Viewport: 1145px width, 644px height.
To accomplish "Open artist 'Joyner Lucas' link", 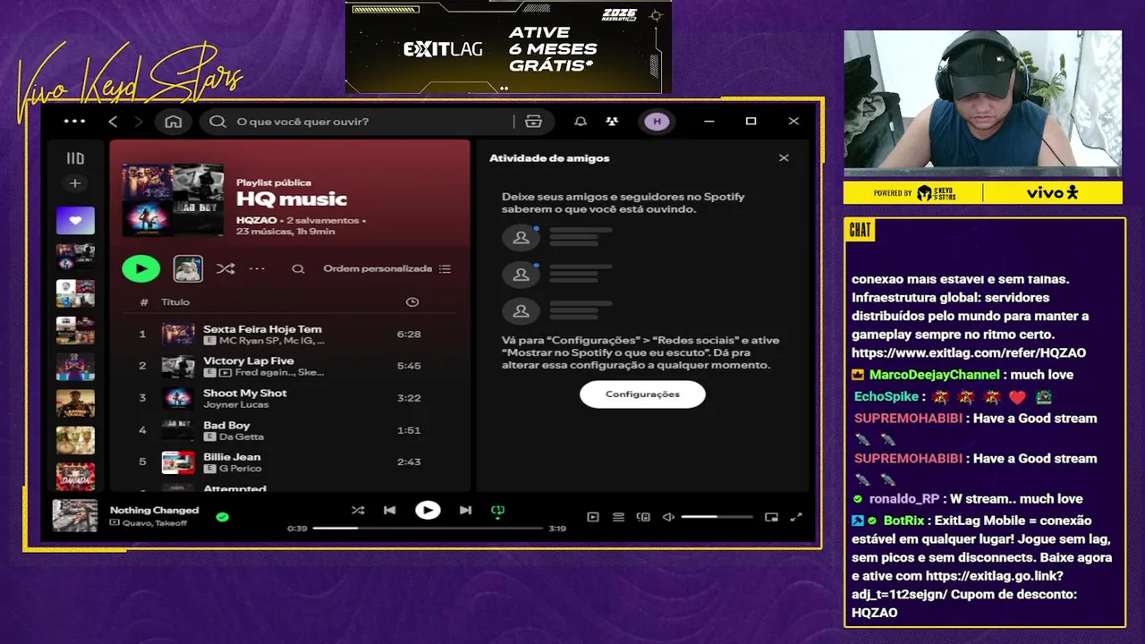I will (x=235, y=404).
